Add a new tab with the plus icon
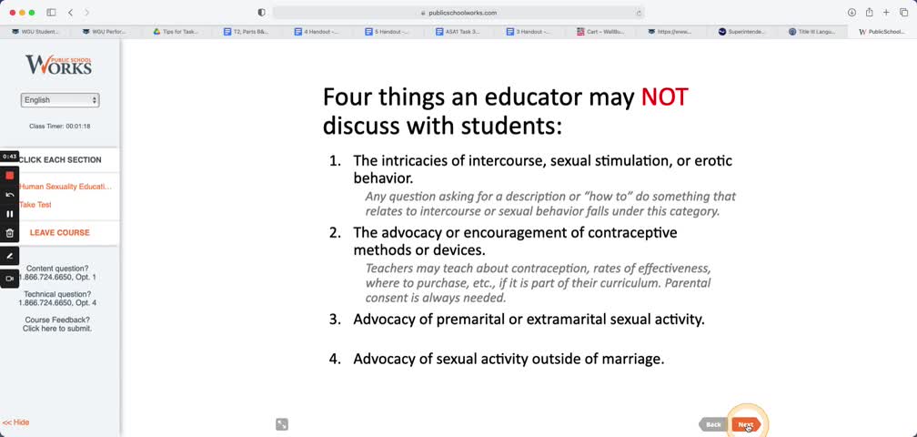 click(x=887, y=12)
